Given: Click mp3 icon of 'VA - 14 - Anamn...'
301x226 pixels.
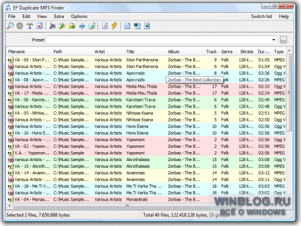Looking at the screenshot, I should [11, 173].
